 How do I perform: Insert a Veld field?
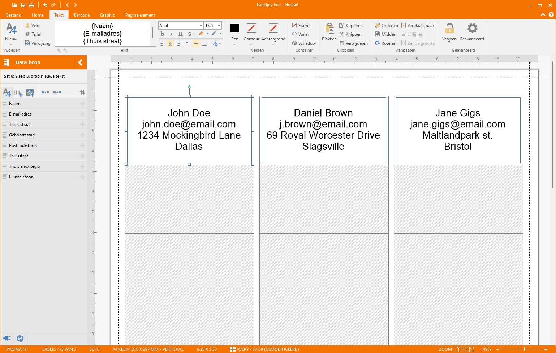click(32, 26)
